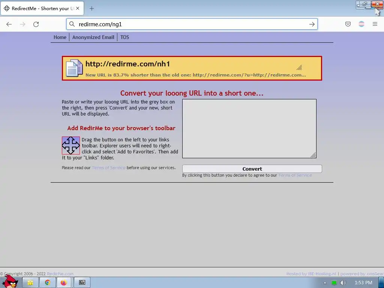Open the RedirMe.com footer link
The height and width of the screenshot is (288, 384).
60,274
